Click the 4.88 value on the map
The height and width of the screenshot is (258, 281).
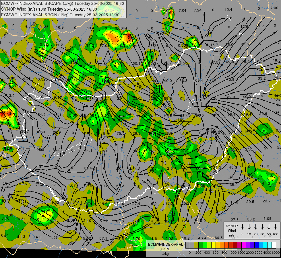pyautogui.click(x=11, y=78)
